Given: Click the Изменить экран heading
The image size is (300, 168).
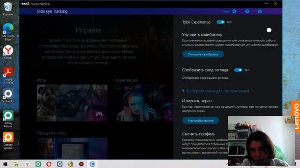Looking at the screenshot, I should tap(197, 101).
